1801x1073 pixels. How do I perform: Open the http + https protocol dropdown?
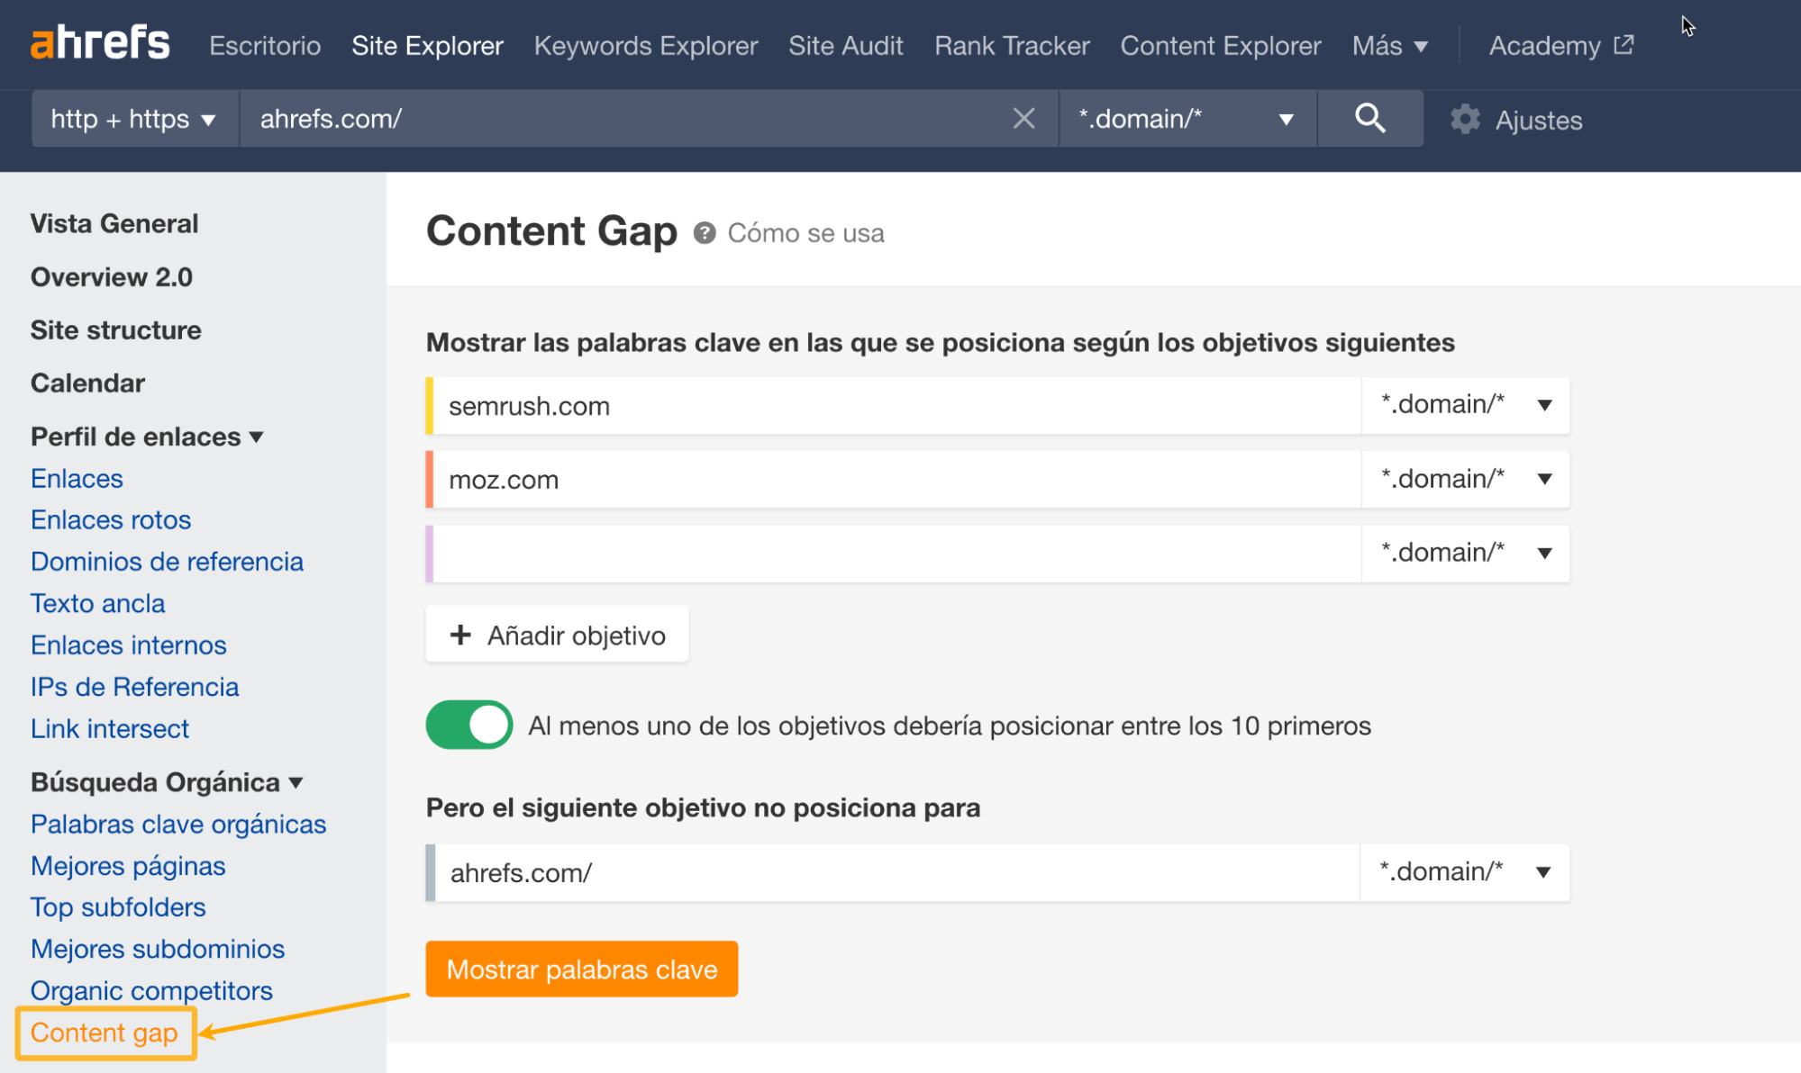pos(133,118)
